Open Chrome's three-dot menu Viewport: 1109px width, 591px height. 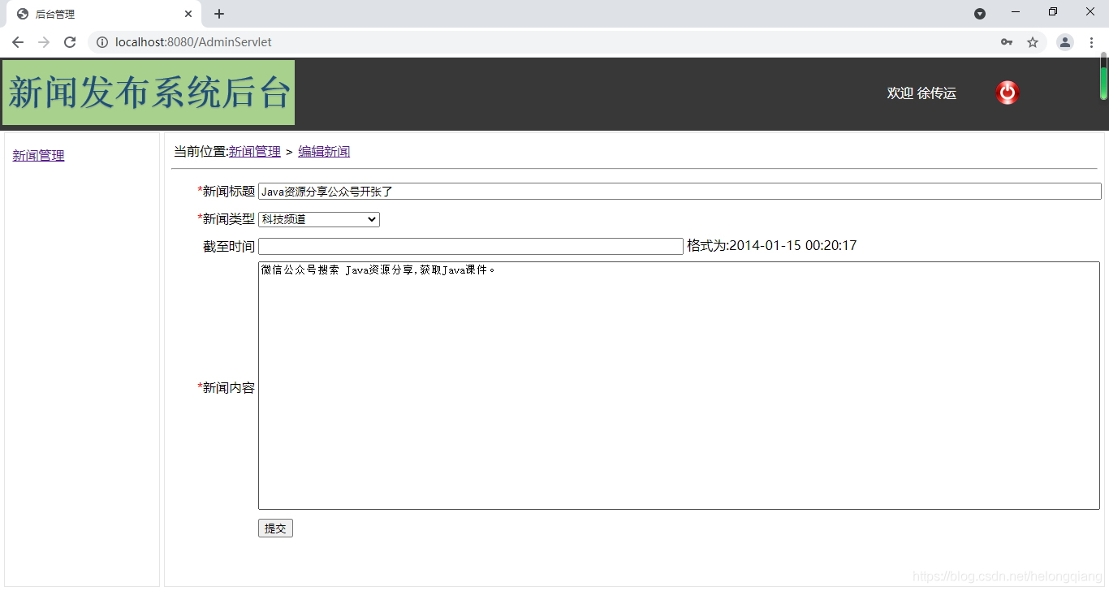[x=1093, y=41]
